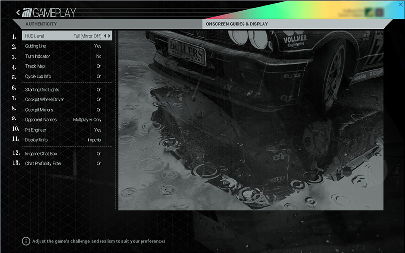Click the blurred profile avatar at top right
The width and height of the screenshot is (405, 253).
[369, 12]
